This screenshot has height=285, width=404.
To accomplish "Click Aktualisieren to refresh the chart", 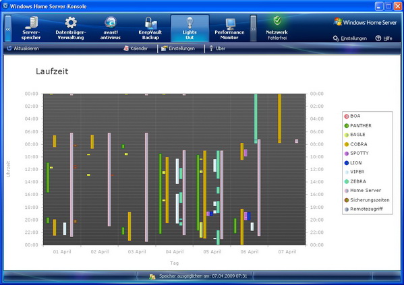I will (23, 49).
